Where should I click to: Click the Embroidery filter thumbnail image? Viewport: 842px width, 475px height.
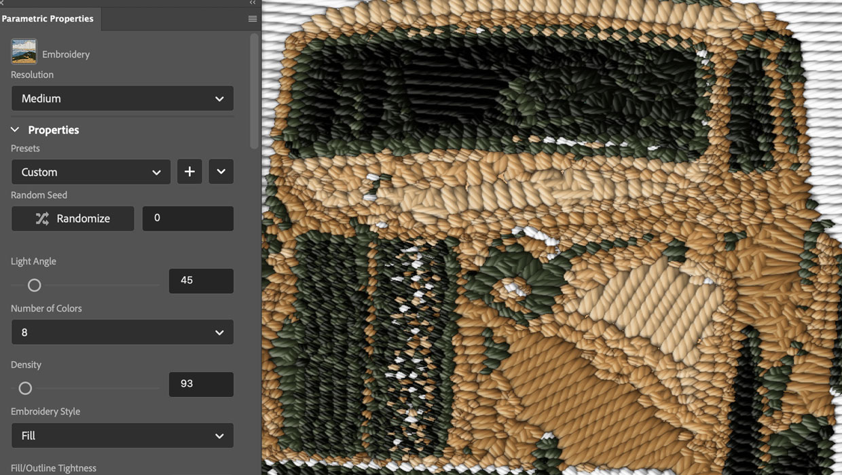pos(23,51)
